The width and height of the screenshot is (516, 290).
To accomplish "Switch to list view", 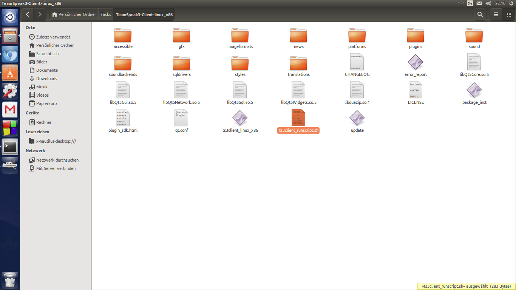I will point(496,14).
